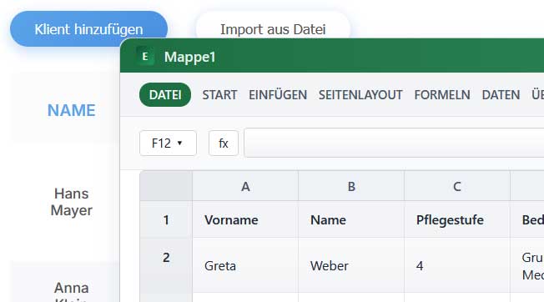Screen dimensions: 544x302
Task: Select cell with Greta
Action: (245, 265)
